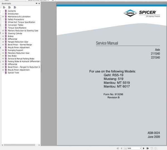
Task: Expand the Planetary Reduction Gear bookmark
Action: 3,53
